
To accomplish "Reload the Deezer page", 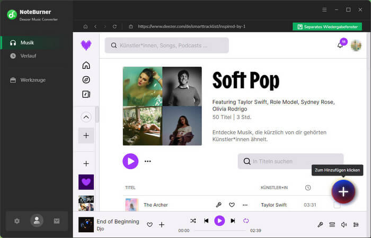I will click(x=114, y=26).
